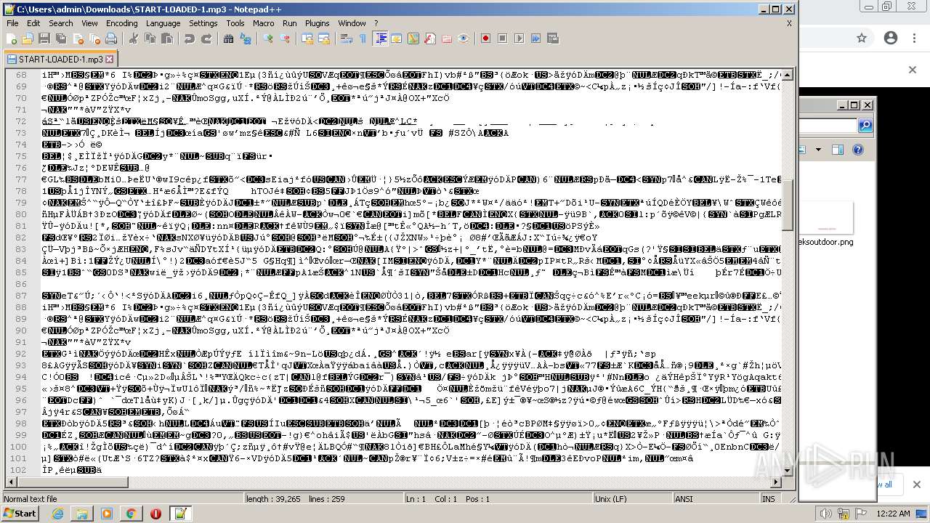
Task: Toggle synchronize horizontal scrolling icon
Action: click(x=324, y=38)
